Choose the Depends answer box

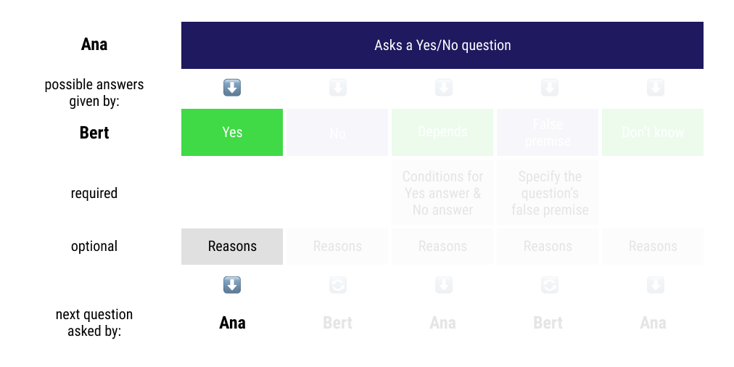click(x=442, y=133)
